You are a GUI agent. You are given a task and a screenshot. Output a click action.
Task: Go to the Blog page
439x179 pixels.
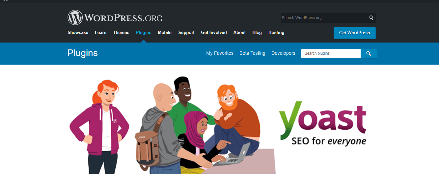(257, 32)
